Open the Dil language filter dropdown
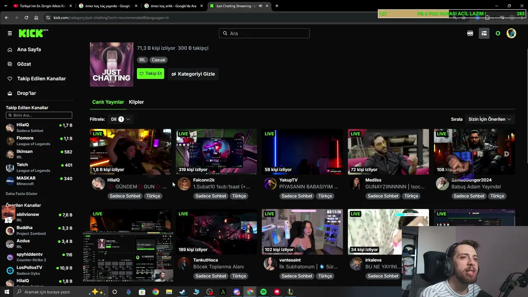The image size is (528, 297). coord(120,119)
